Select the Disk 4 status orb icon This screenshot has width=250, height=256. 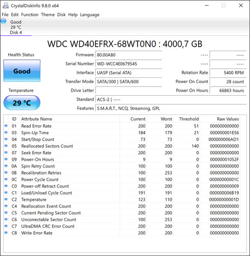(4, 22)
